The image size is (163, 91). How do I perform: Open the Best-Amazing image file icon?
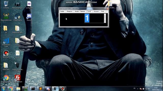click(18, 5)
